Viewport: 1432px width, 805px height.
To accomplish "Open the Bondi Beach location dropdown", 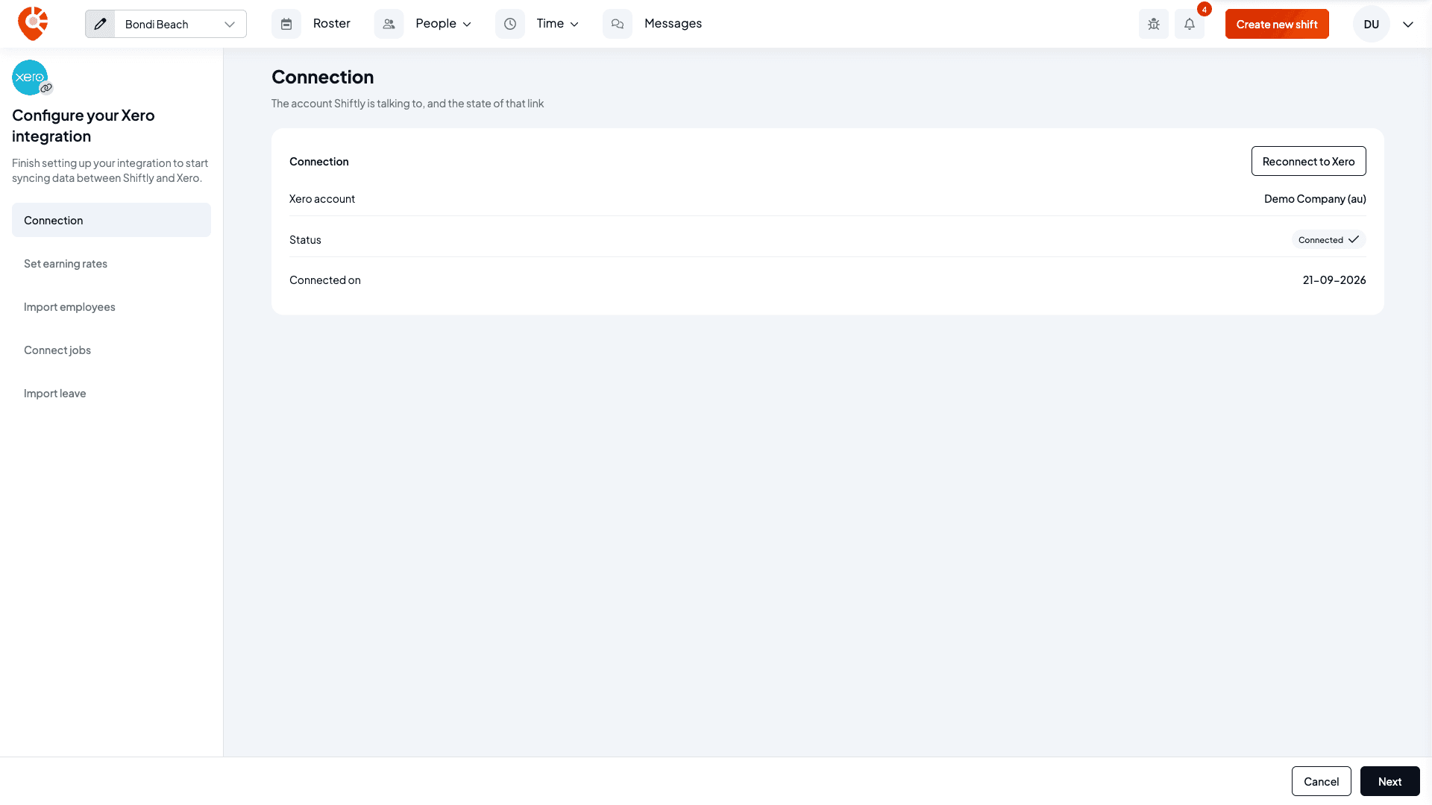I will point(180,24).
